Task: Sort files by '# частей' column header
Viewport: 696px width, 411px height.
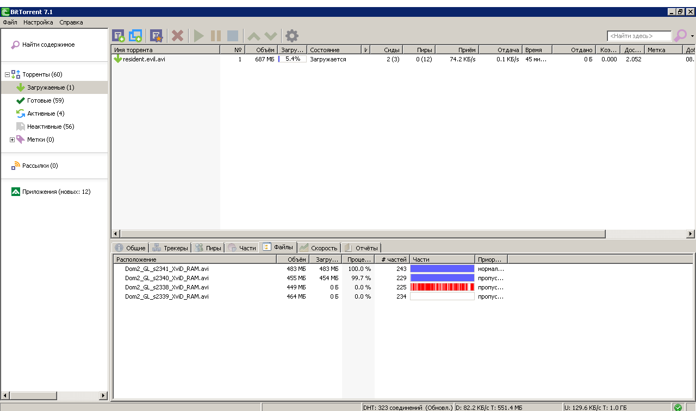Action: 391,260
